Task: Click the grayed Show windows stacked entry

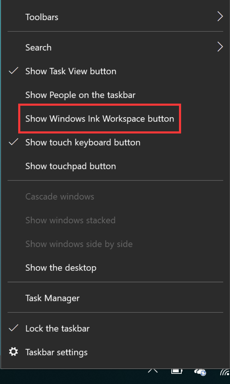Action: pos(70,220)
